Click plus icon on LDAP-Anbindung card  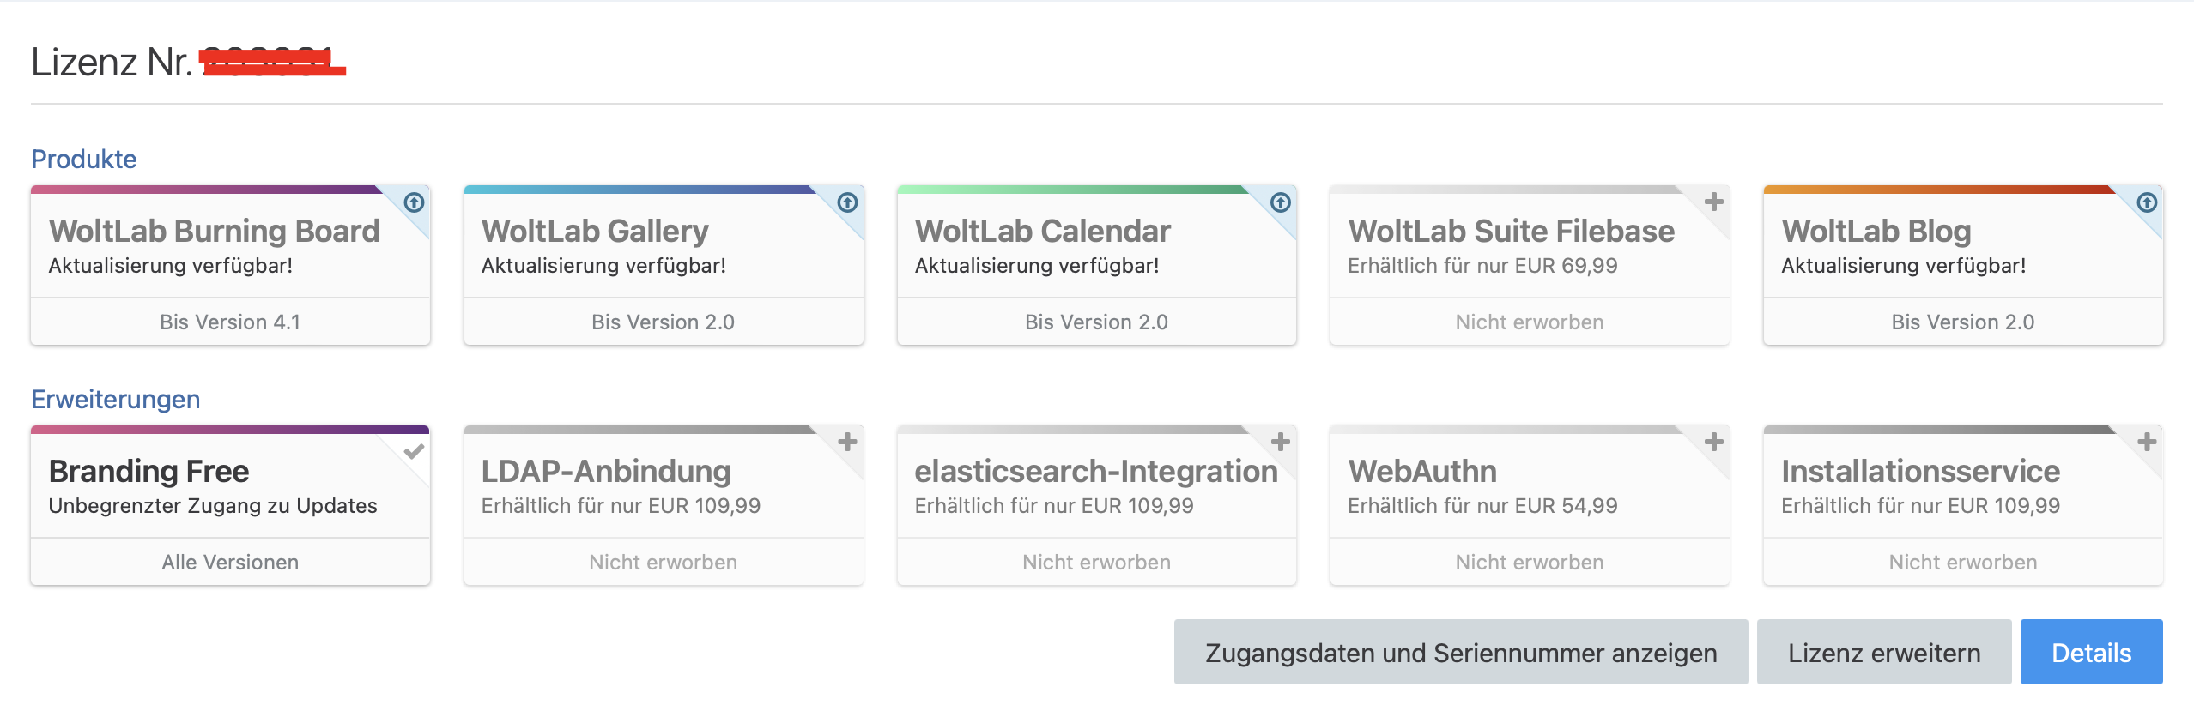pyautogui.click(x=848, y=442)
